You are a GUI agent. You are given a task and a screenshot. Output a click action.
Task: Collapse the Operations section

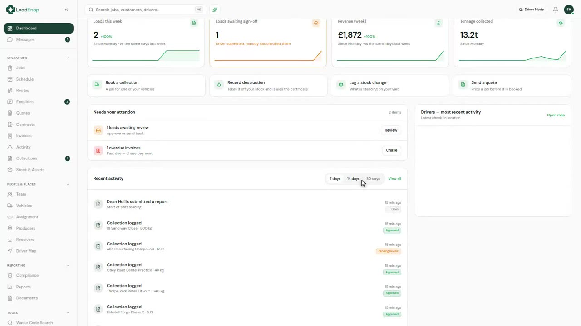coord(68,58)
